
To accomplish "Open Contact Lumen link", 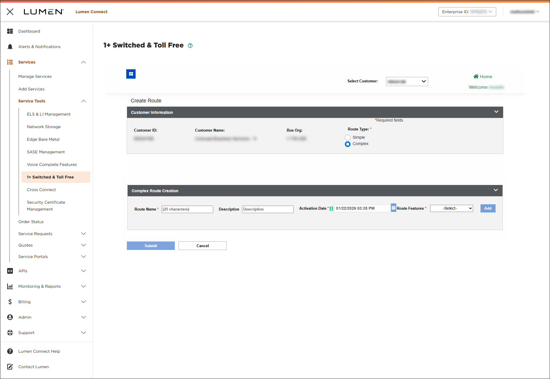I will (33, 367).
